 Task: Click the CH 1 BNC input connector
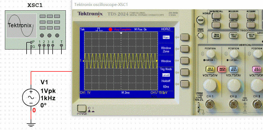coord(210,104)
